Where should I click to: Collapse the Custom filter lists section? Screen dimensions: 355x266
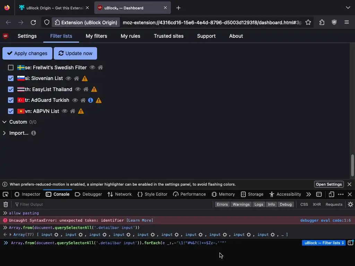(x=4, y=122)
